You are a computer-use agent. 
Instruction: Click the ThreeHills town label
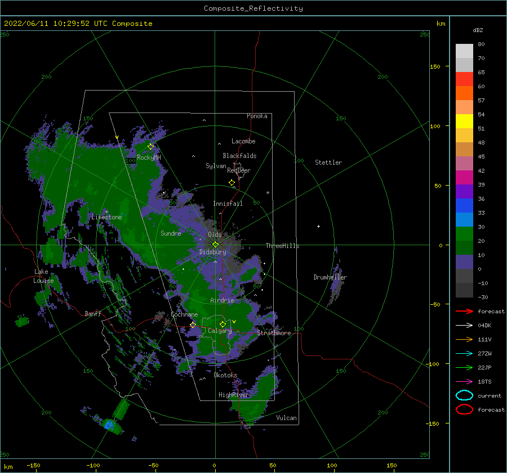pos(282,246)
